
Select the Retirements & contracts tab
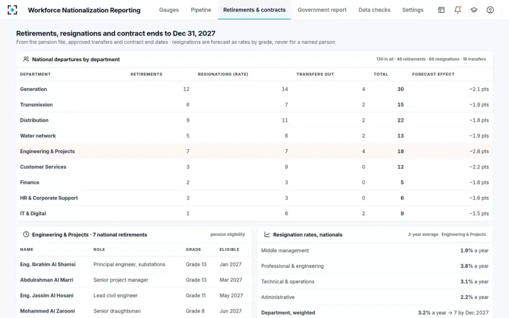tap(255, 10)
